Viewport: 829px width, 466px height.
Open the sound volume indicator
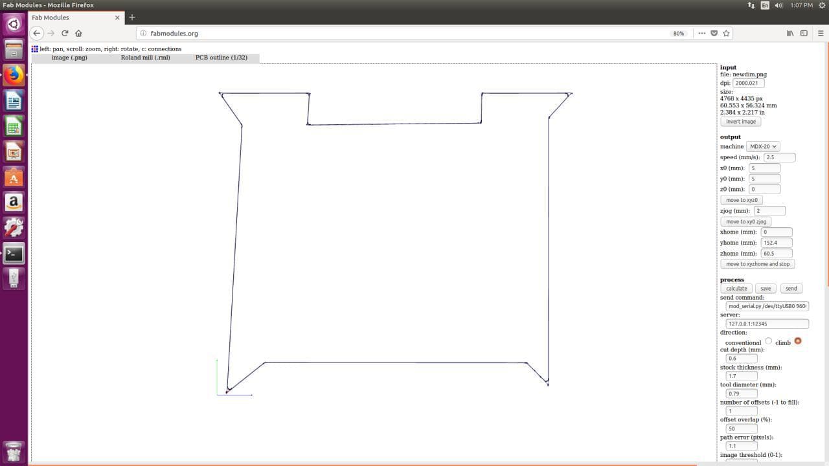click(x=779, y=5)
